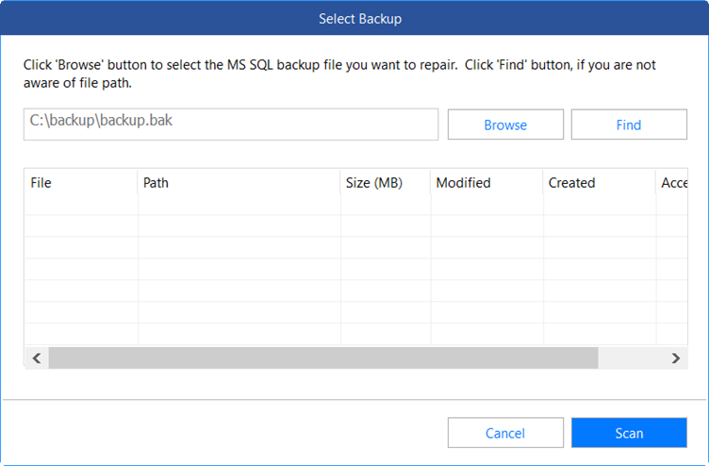Click the Created column header

[598, 183]
